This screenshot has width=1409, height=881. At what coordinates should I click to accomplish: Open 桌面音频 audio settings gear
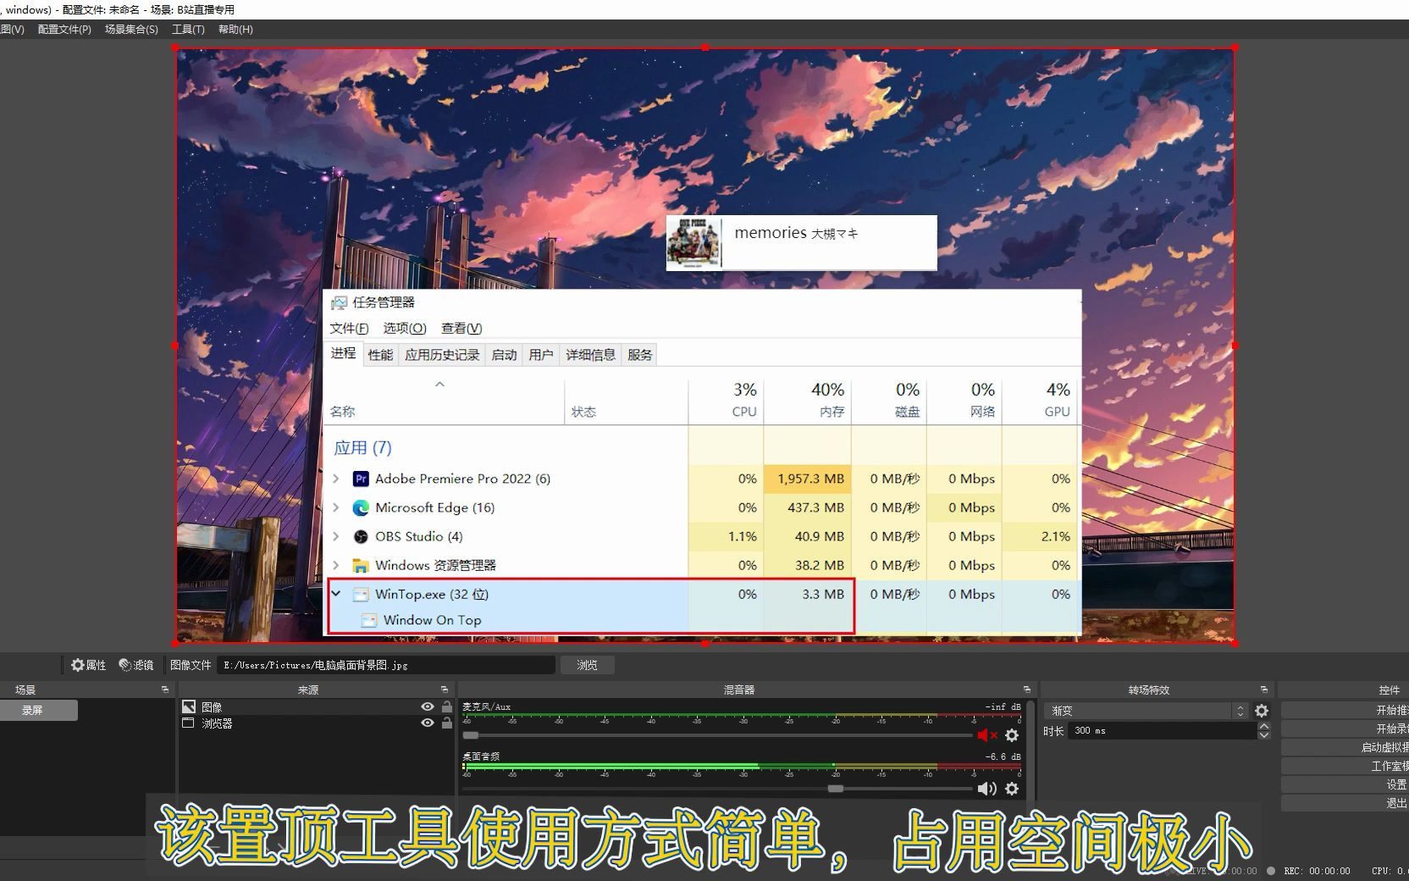(x=1011, y=789)
